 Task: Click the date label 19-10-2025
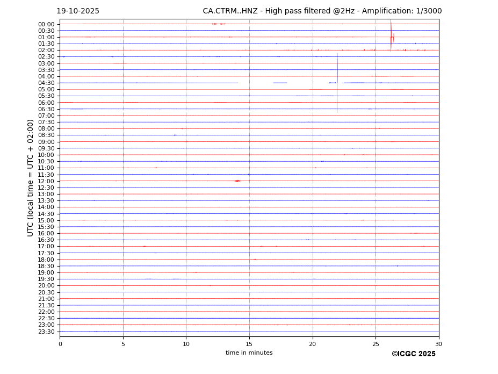pyautogui.click(x=78, y=11)
